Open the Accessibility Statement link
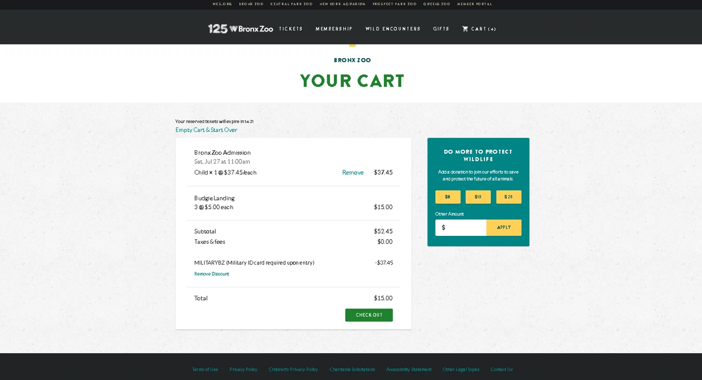Viewport: 702px width, 380px height. pyautogui.click(x=409, y=370)
